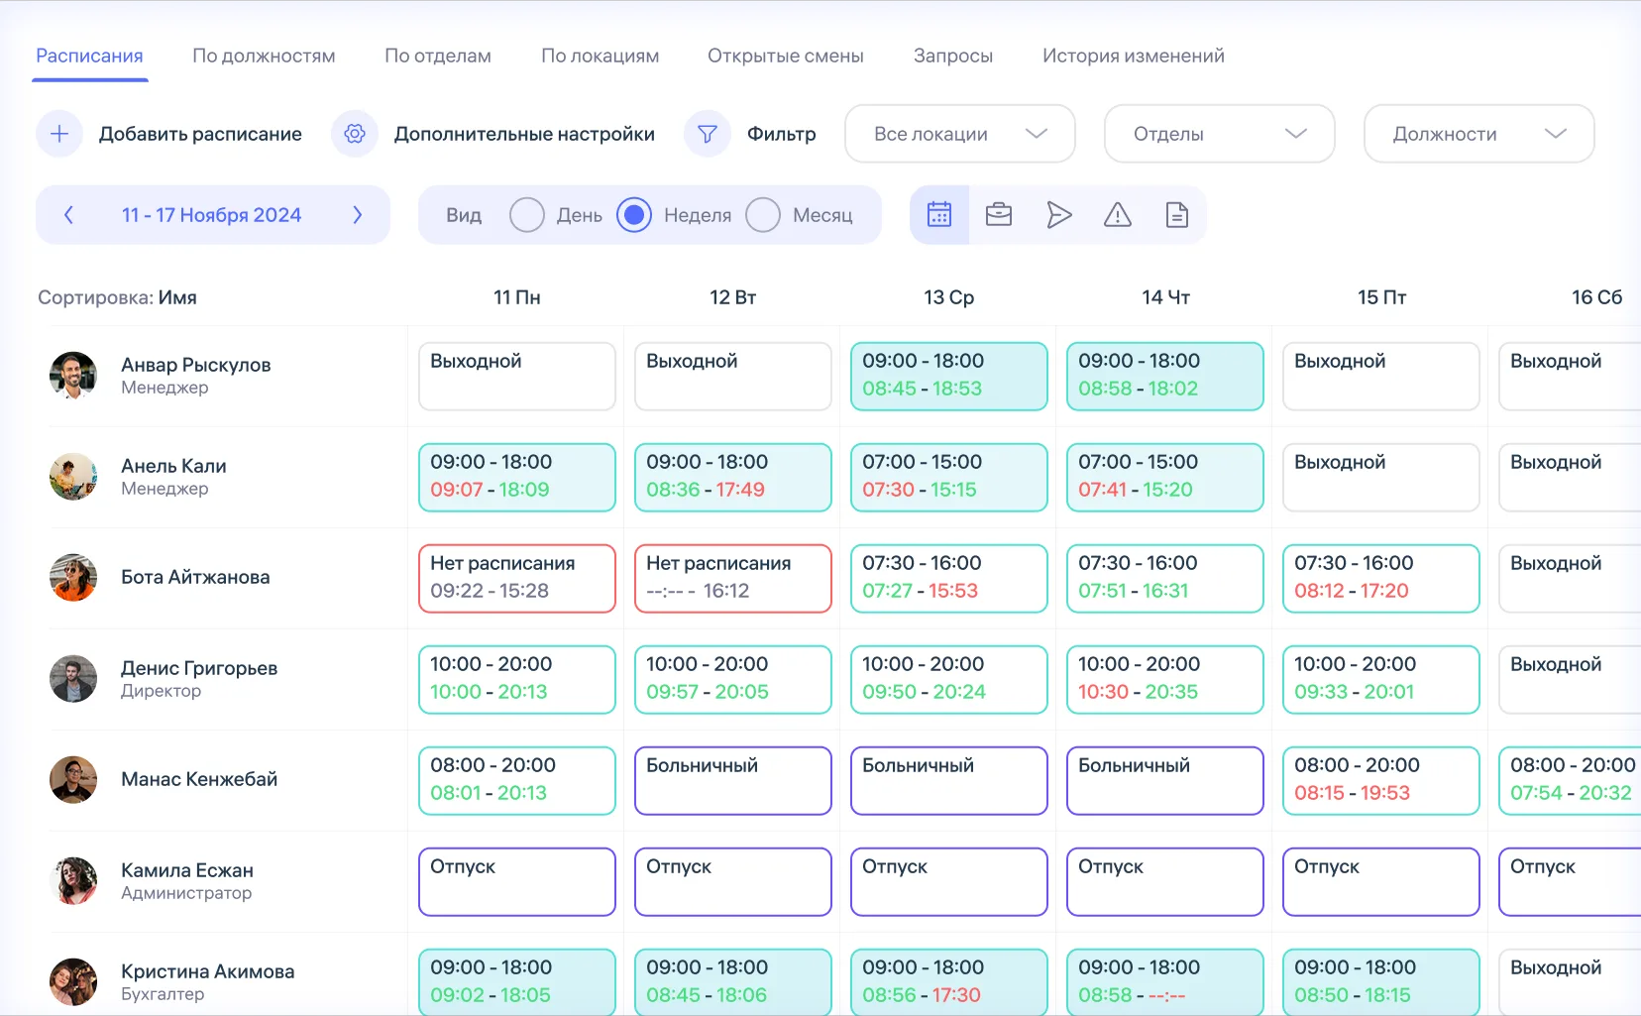This screenshot has height=1016, width=1641.
Task: Click Дополнительные настройки label
Action: (x=524, y=134)
